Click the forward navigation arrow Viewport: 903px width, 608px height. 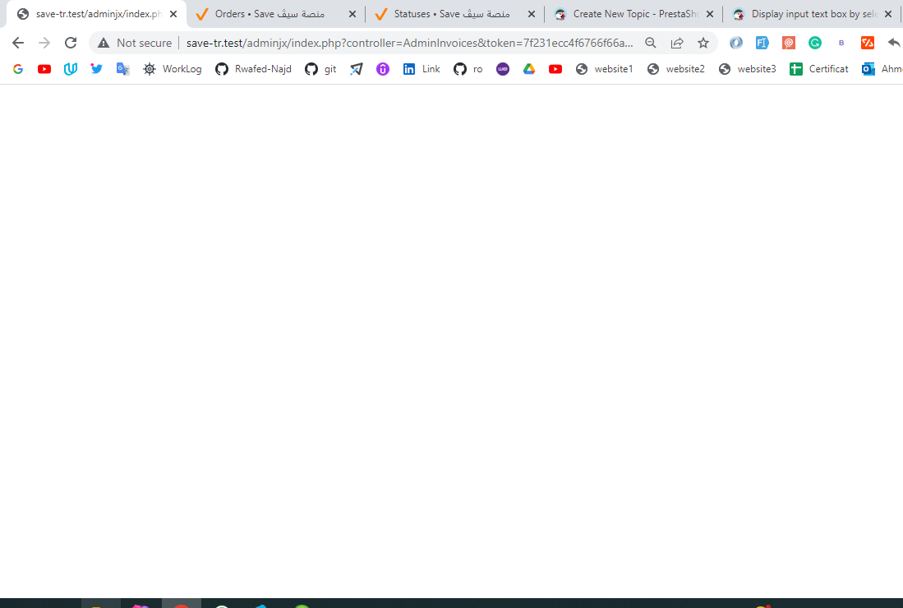click(44, 43)
